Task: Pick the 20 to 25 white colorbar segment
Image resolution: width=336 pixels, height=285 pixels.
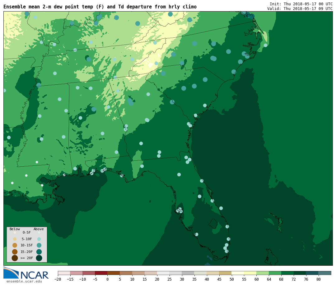Action: pyautogui.click(x=163, y=273)
